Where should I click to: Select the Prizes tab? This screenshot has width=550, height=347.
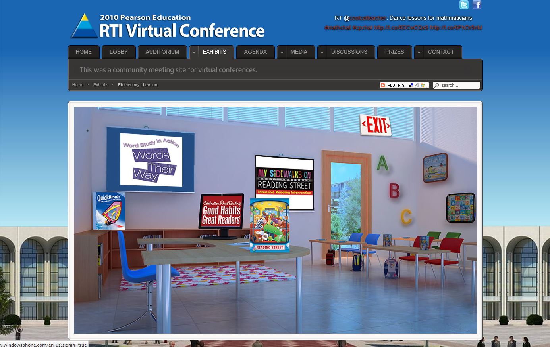point(394,52)
